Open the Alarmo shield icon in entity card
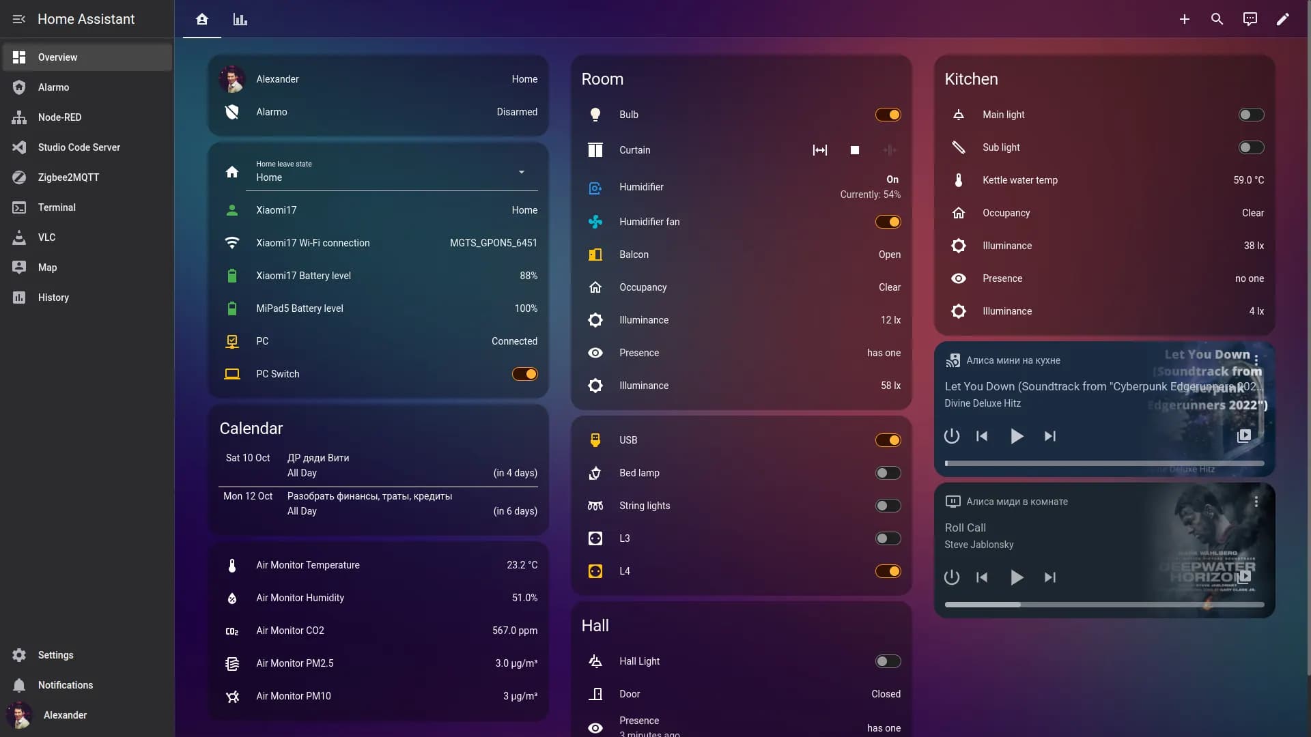 232,112
